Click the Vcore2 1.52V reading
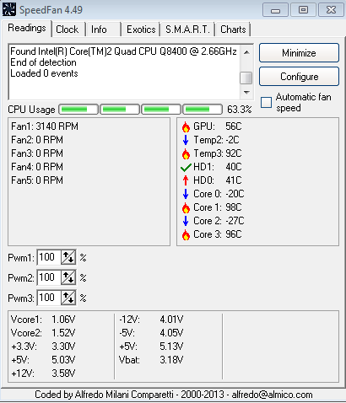 pyautogui.click(x=43, y=333)
